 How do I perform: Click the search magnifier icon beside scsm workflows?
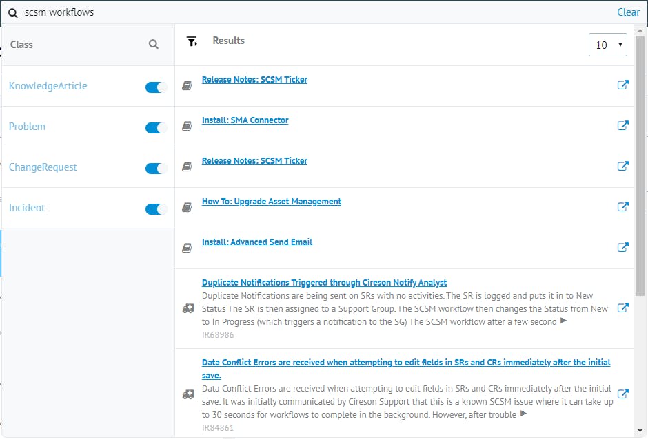pos(13,13)
